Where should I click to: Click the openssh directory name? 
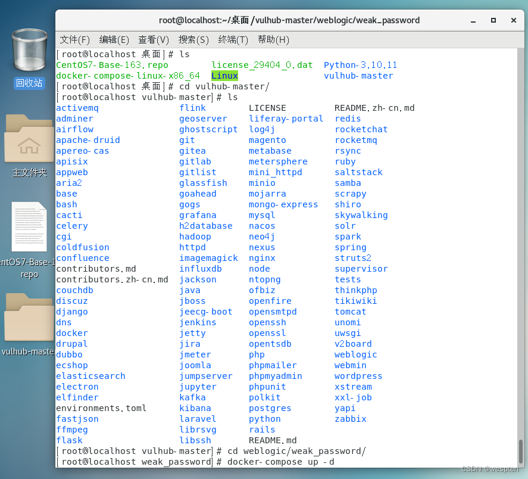pyautogui.click(x=267, y=322)
